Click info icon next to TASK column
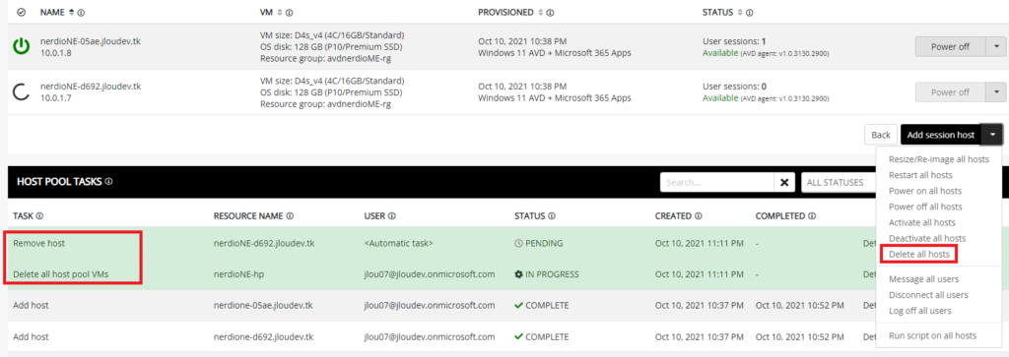Image resolution: width=1009 pixels, height=357 pixels. [x=39, y=215]
